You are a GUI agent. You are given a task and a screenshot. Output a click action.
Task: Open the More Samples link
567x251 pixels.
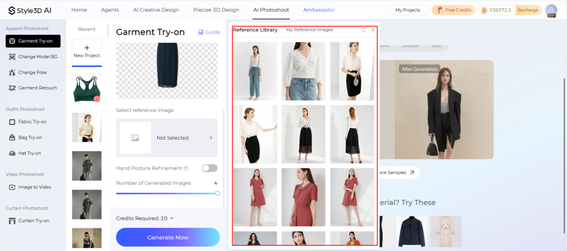pyautogui.click(x=395, y=172)
